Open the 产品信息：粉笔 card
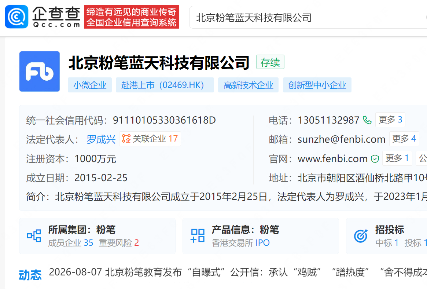Screen dimensions: 427x289 pos(261,236)
